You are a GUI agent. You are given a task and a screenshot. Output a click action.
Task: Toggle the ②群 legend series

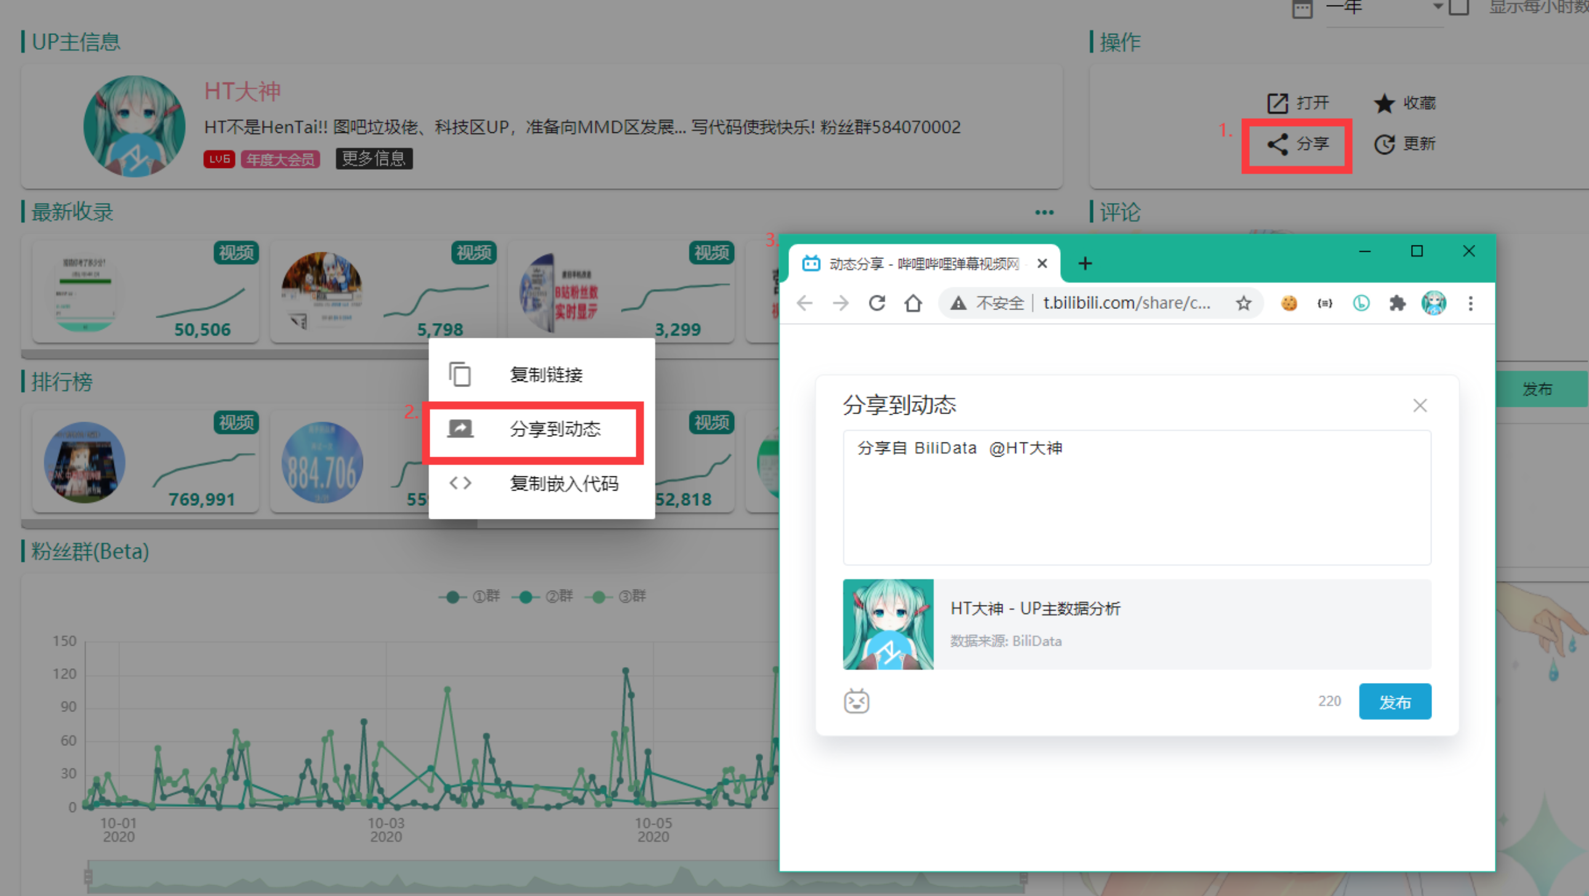[x=542, y=596]
